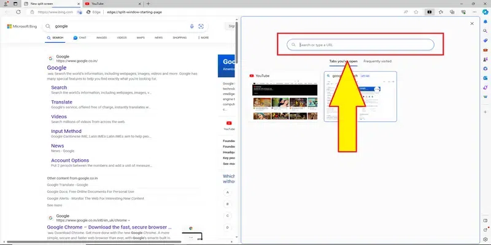The height and width of the screenshot is (245, 491).
Task: Expand the chrome URL dropdown arrow
Action: (129, 221)
